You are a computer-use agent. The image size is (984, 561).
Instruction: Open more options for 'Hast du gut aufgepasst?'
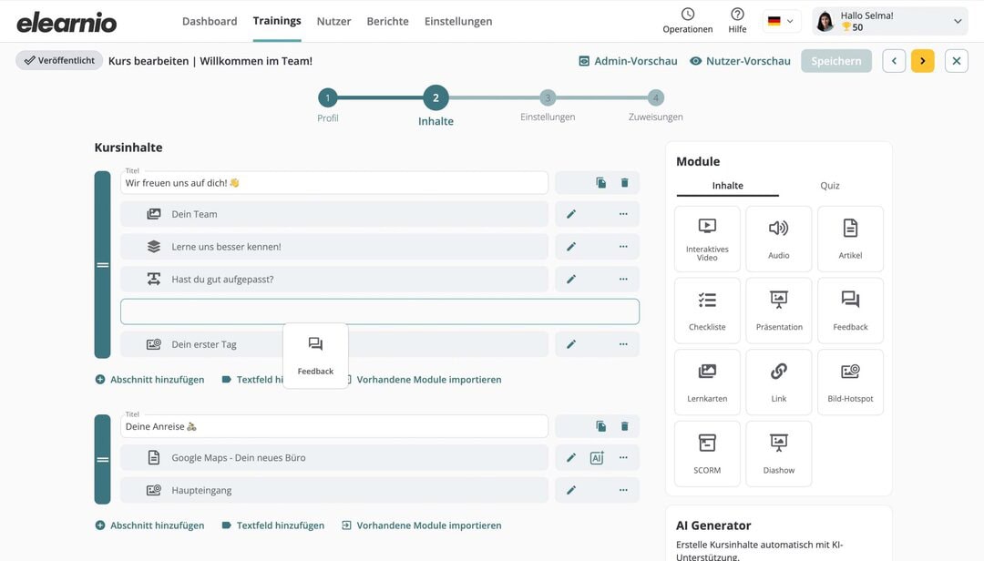pyautogui.click(x=623, y=280)
